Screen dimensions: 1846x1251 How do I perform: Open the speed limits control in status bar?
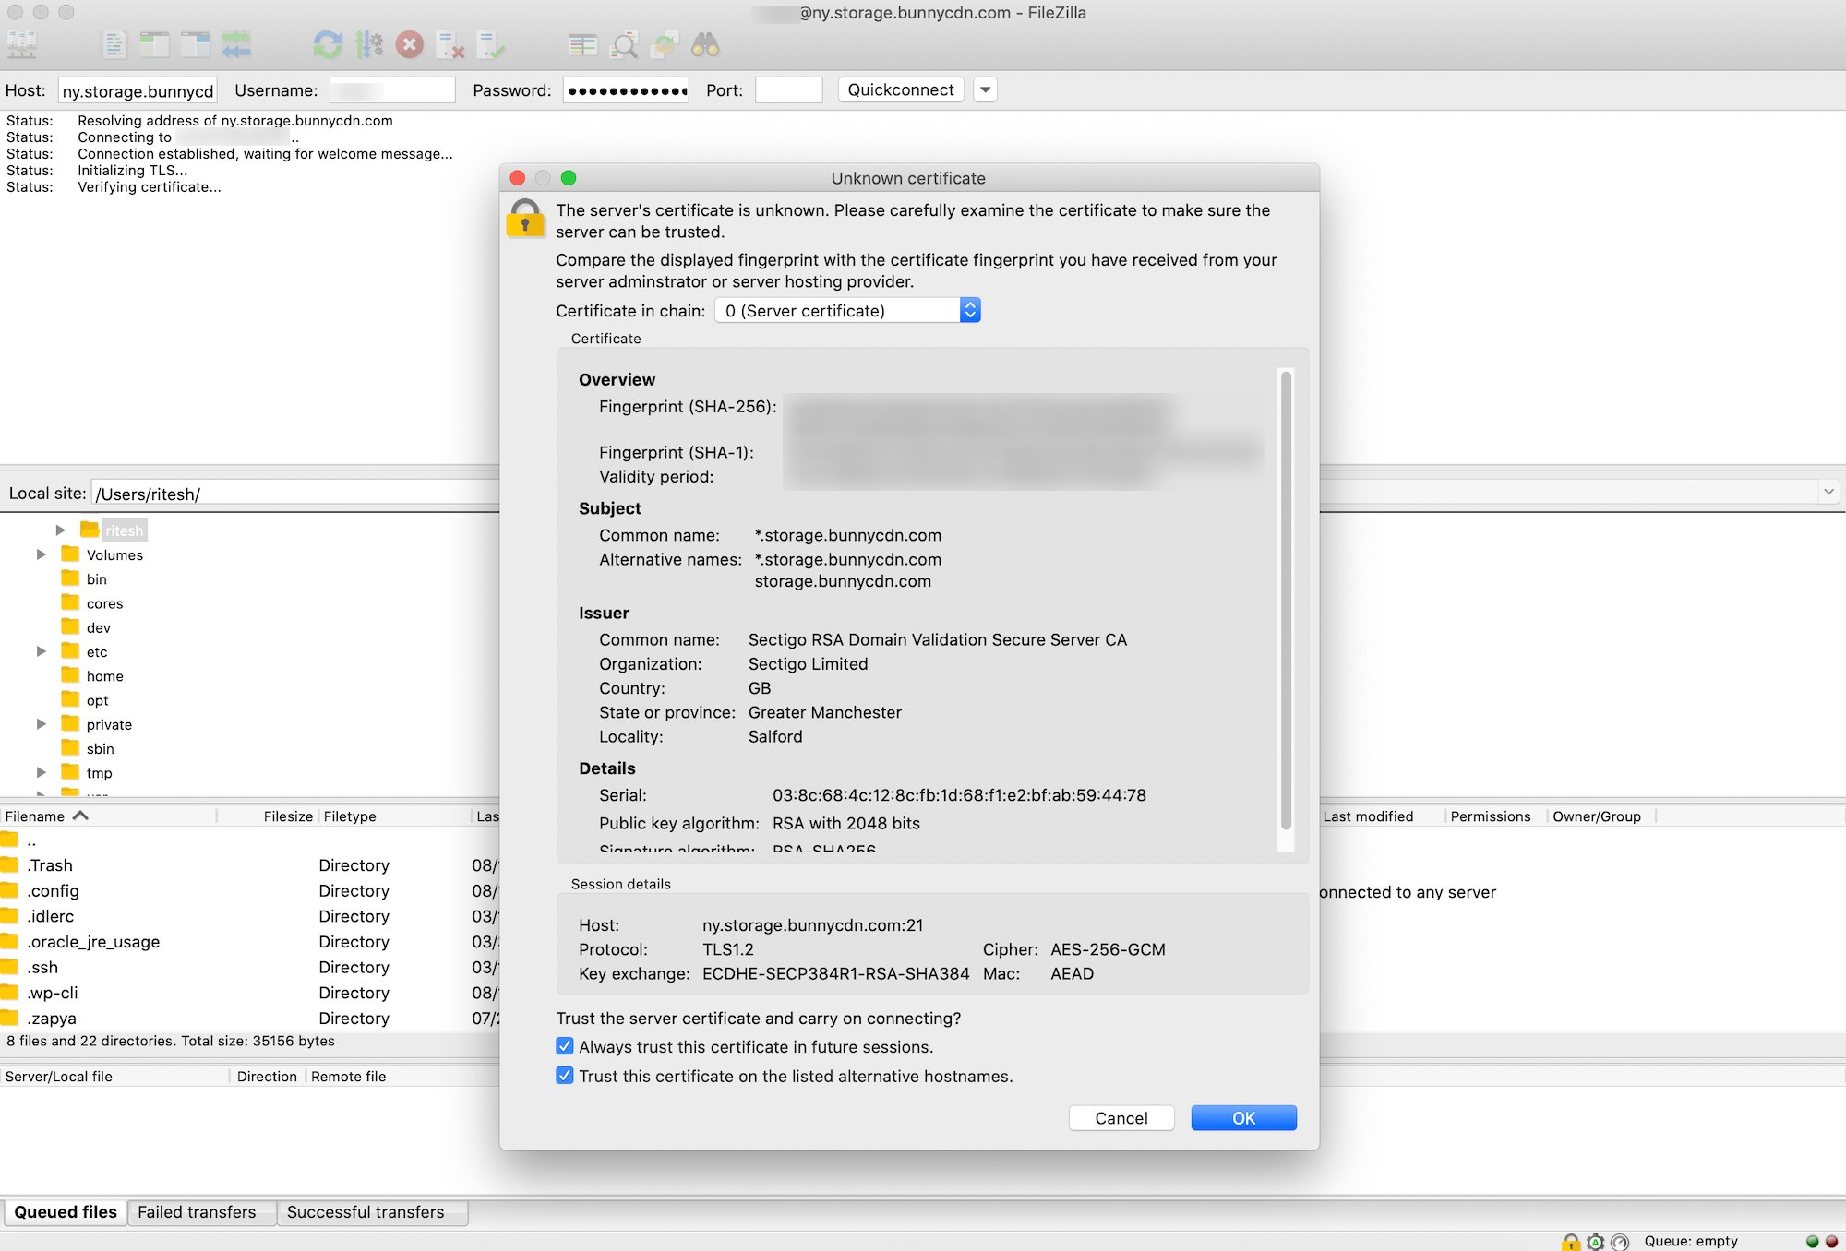(x=1618, y=1242)
